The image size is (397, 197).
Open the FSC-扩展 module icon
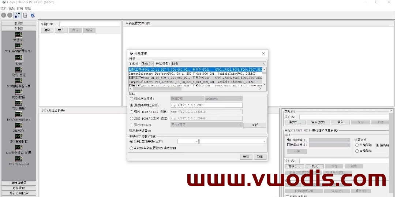tap(19, 92)
